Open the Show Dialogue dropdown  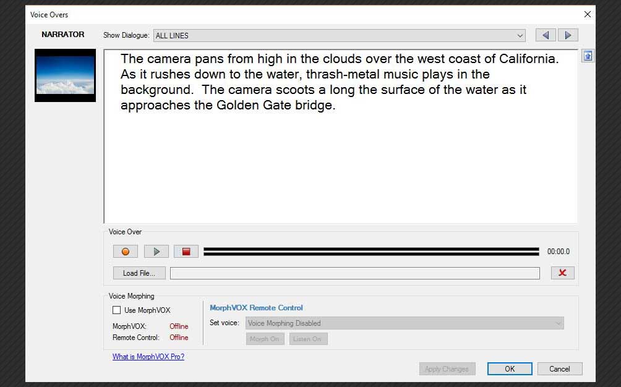pyautogui.click(x=518, y=35)
